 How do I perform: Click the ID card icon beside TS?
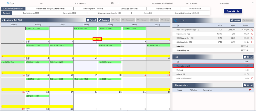112,3
